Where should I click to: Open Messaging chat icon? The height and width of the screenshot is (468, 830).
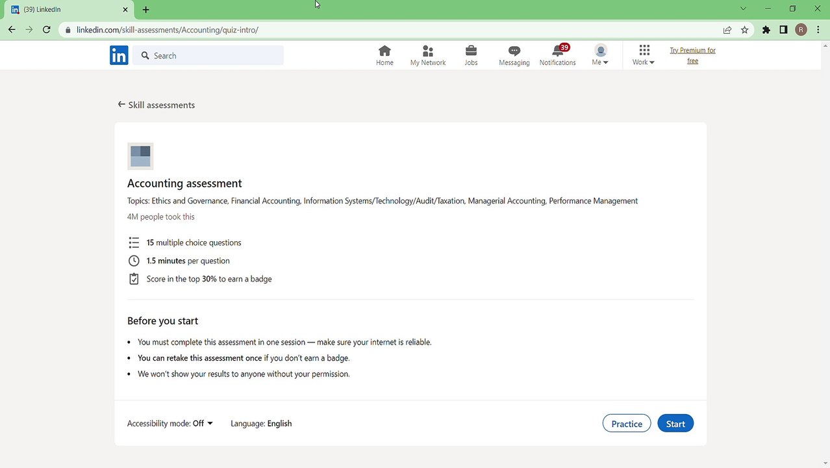tap(514, 51)
